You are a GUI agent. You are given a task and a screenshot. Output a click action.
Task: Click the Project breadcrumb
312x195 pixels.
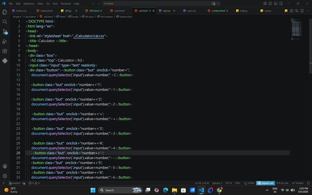pos(17,17)
